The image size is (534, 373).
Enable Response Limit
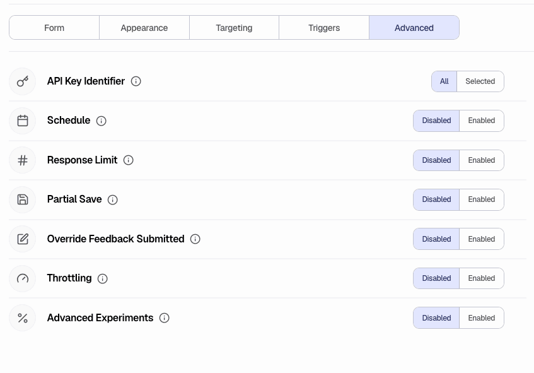(482, 160)
